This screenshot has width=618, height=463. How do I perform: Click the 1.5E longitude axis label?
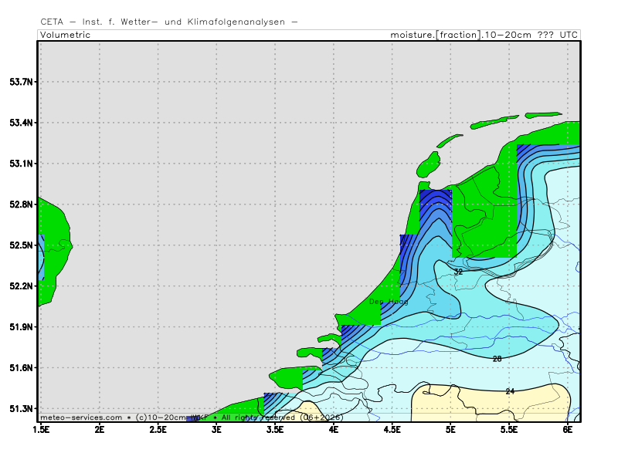tap(40, 428)
